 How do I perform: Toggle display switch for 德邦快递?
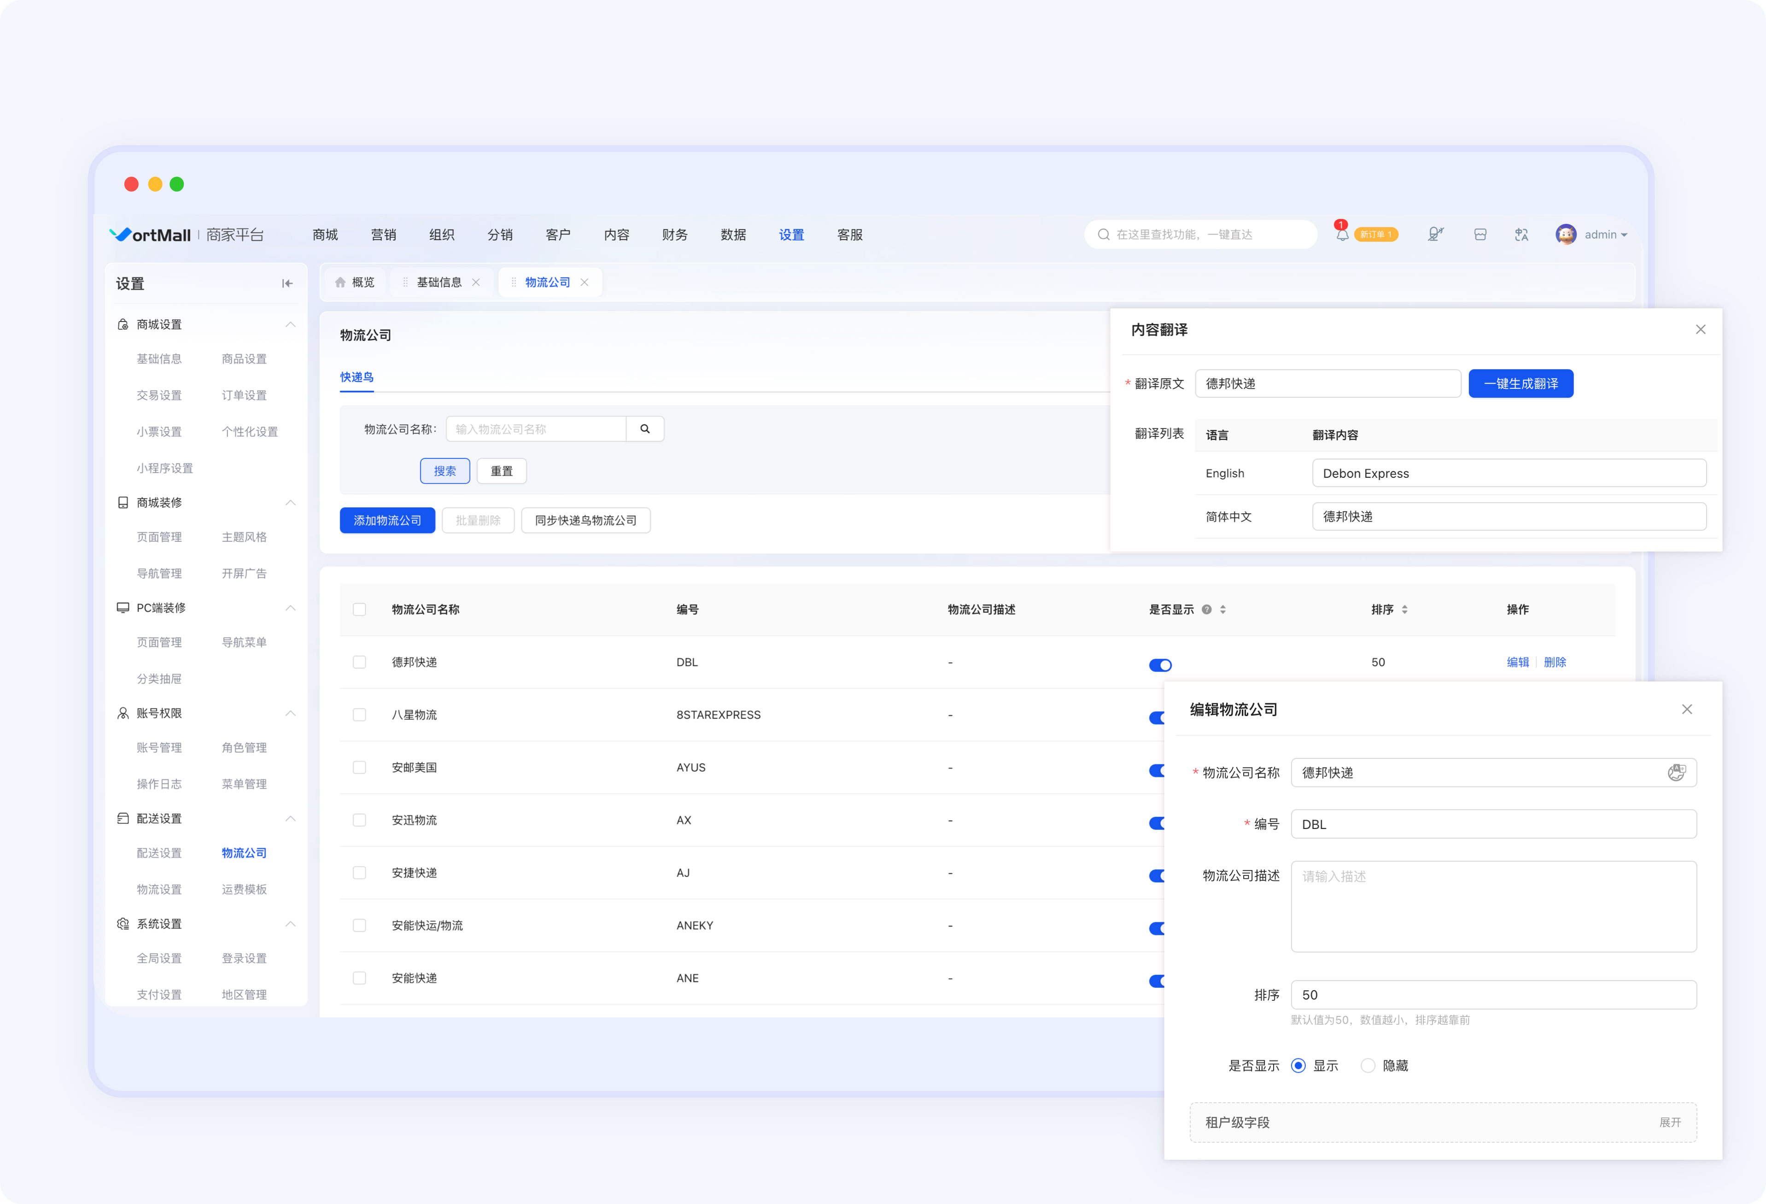1160,665
